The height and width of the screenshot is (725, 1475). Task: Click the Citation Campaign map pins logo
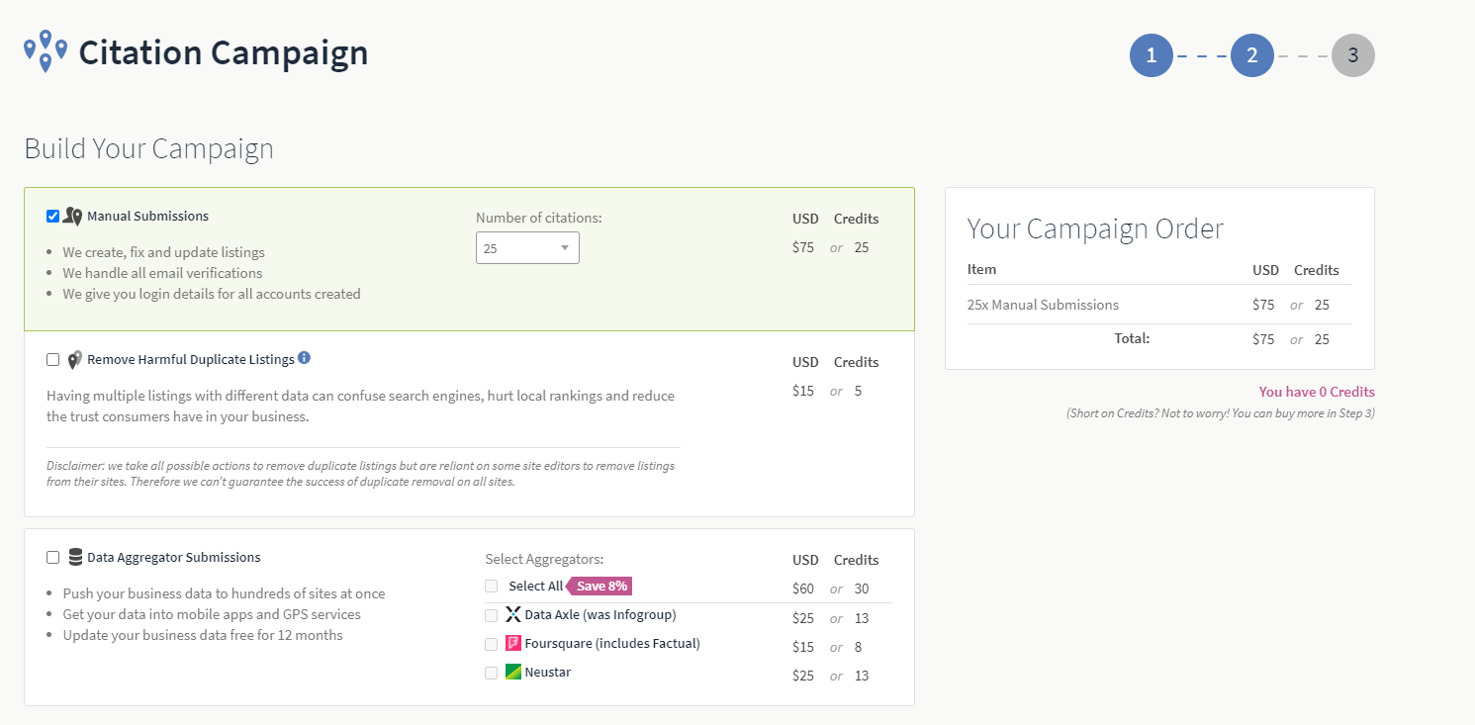[x=46, y=51]
